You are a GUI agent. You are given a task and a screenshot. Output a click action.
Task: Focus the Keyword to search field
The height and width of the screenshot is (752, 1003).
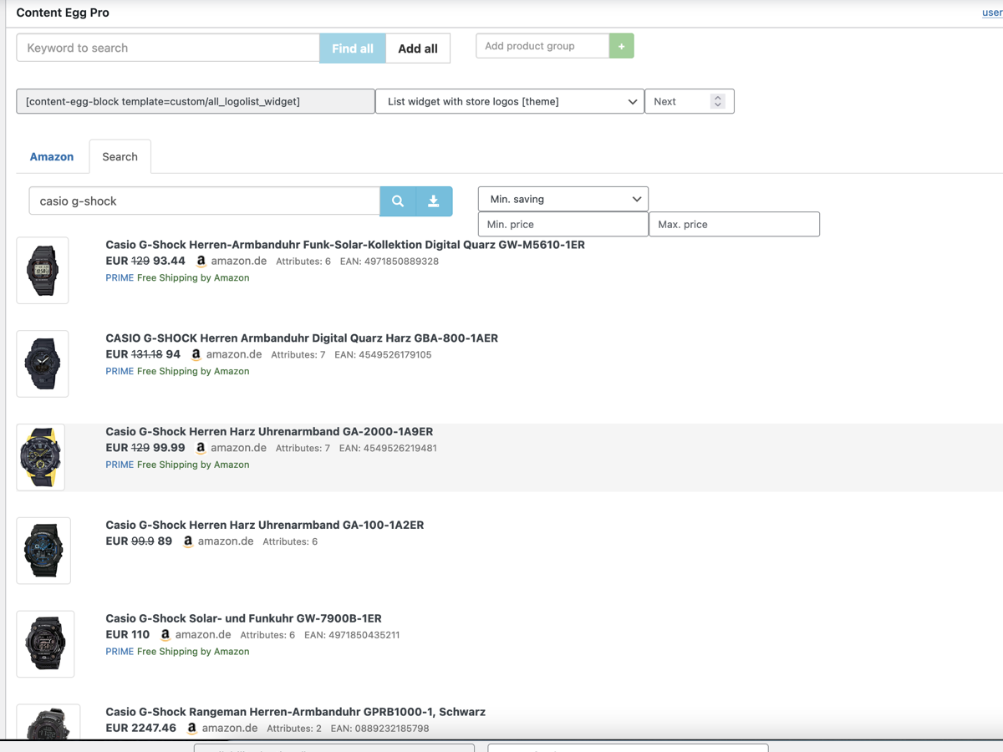(x=168, y=48)
